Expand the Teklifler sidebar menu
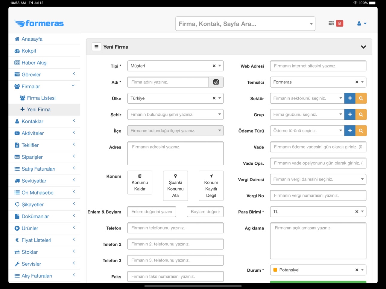This screenshot has height=289, width=386. [x=44, y=145]
